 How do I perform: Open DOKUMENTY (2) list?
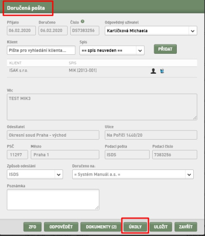[x=101, y=227]
